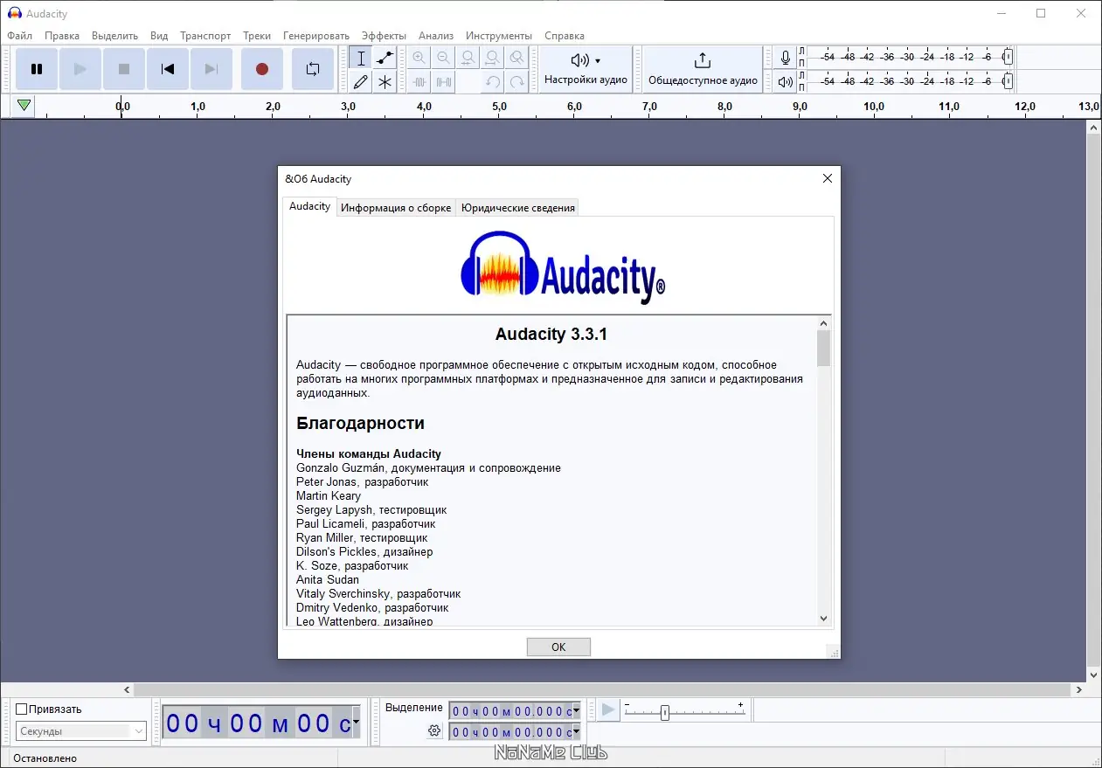Select the Multi-tool asterisk icon
1102x768 pixels.
coord(385,82)
